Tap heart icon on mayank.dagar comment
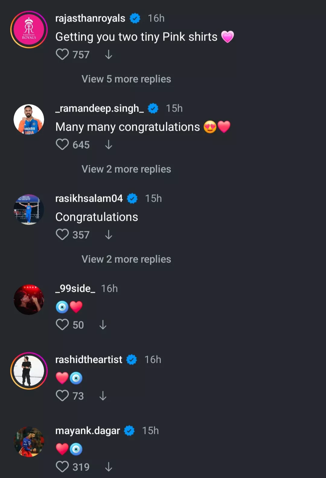326x478 pixels. click(x=62, y=467)
